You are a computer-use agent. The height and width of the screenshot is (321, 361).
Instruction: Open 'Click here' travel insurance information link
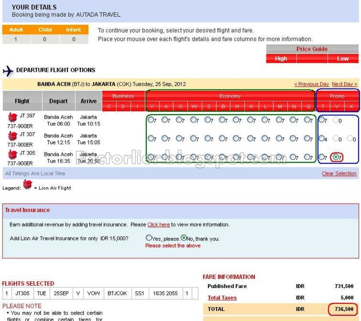[159, 224]
